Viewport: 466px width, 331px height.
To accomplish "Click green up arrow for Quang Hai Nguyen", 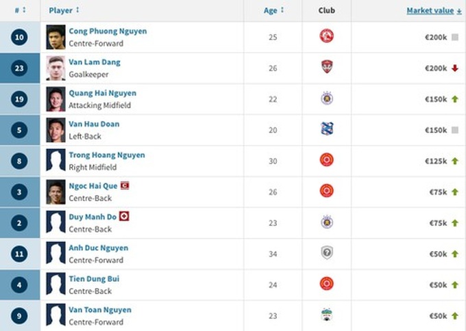I will (x=454, y=99).
